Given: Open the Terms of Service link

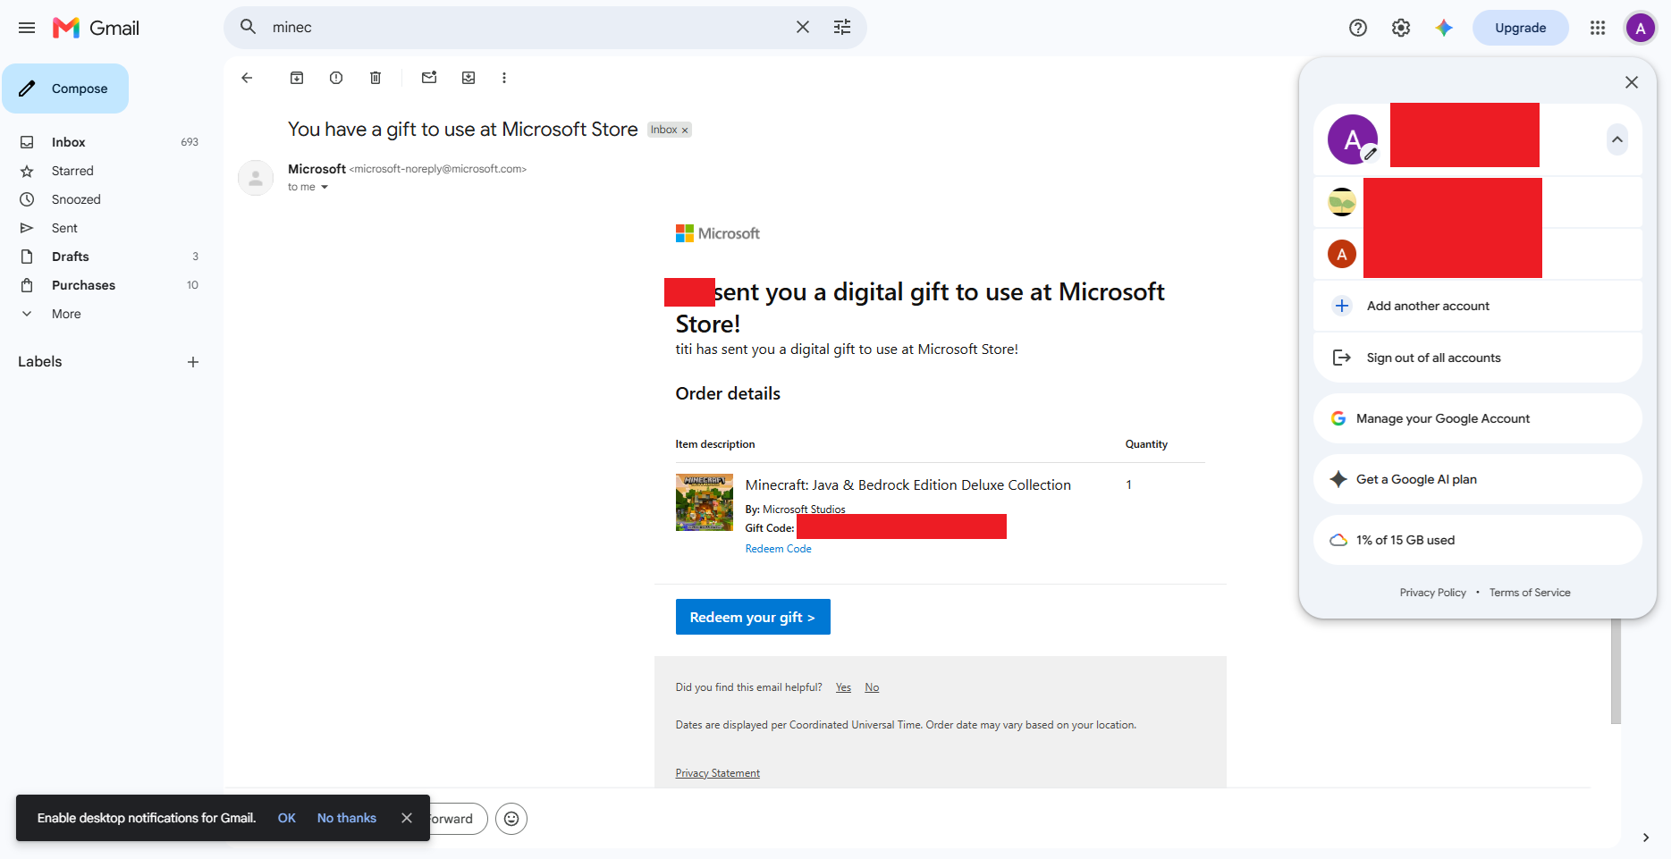Looking at the screenshot, I should (1530, 593).
